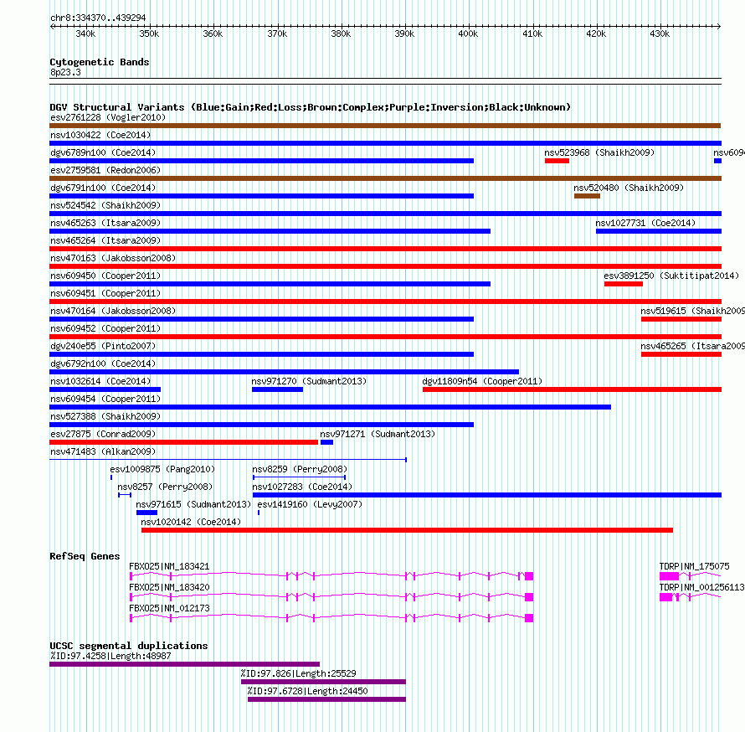Open nsv465265 (Itsara2009) variant on right
Image resolution: width=745 pixels, height=732 pixels.
681,354
